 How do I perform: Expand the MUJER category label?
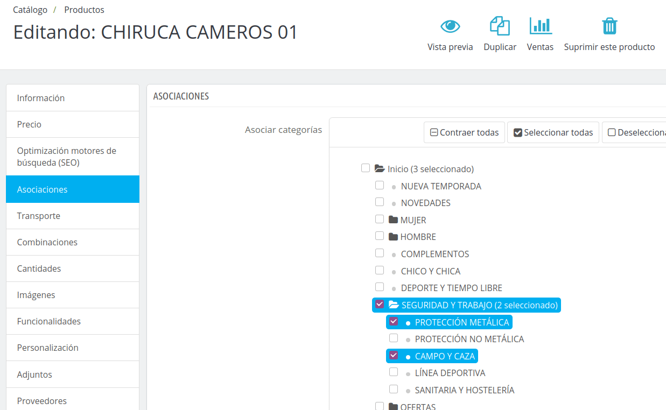[x=413, y=220]
